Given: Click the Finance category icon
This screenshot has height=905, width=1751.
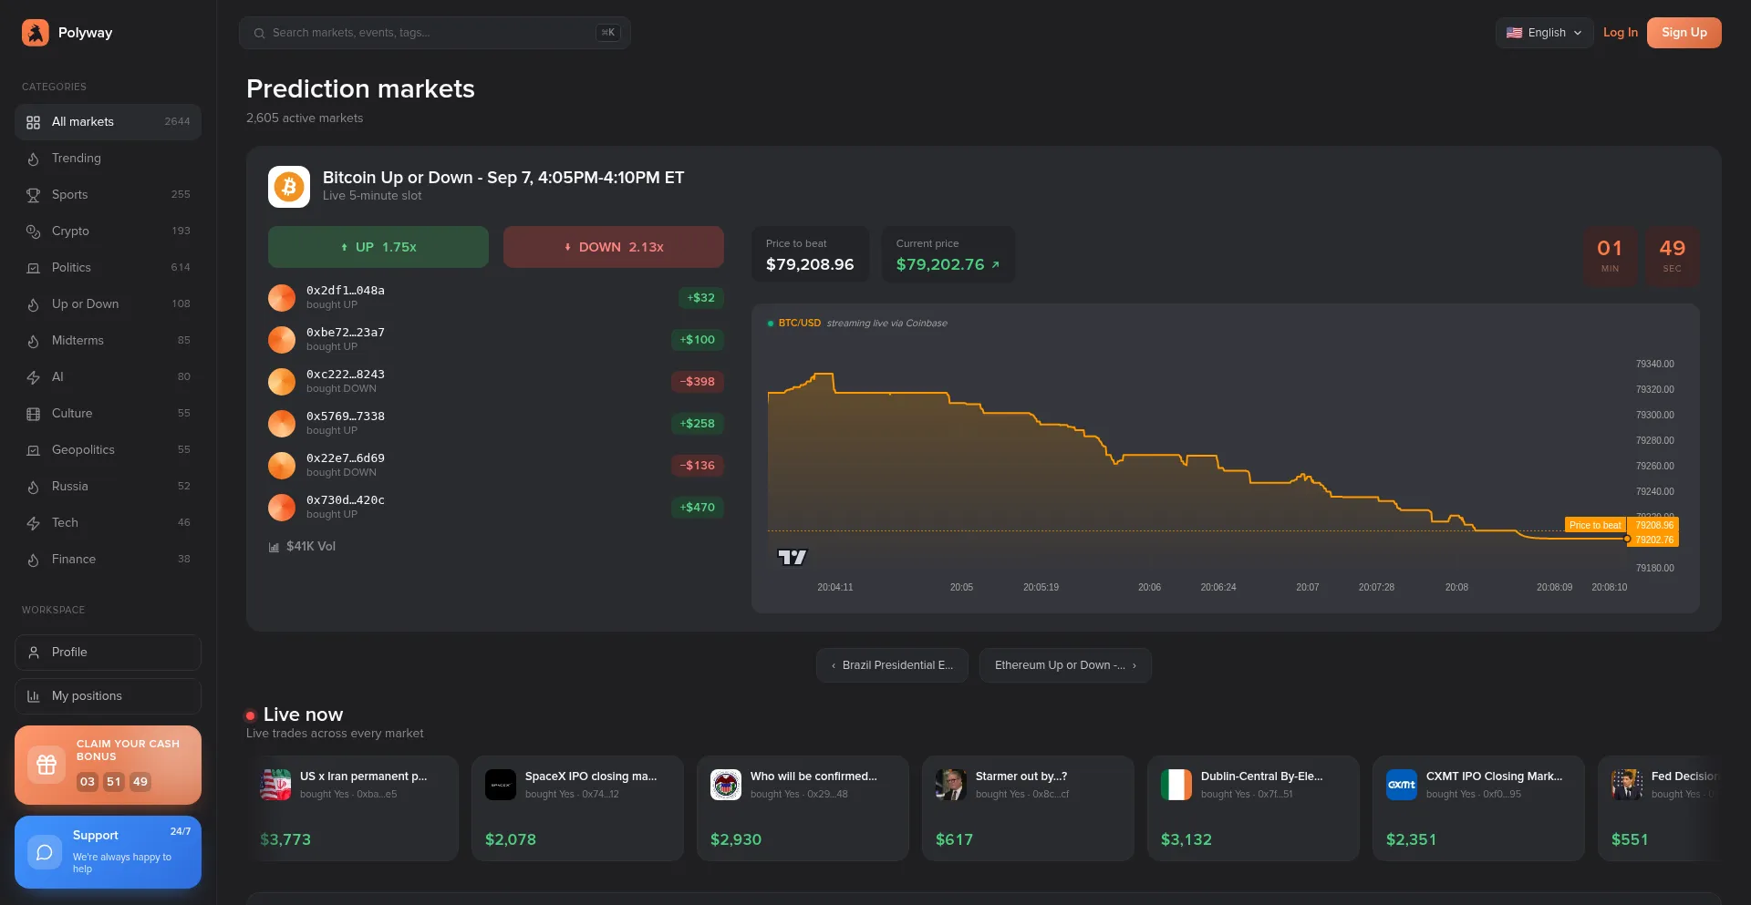Looking at the screenshot, I should [34, 560].
